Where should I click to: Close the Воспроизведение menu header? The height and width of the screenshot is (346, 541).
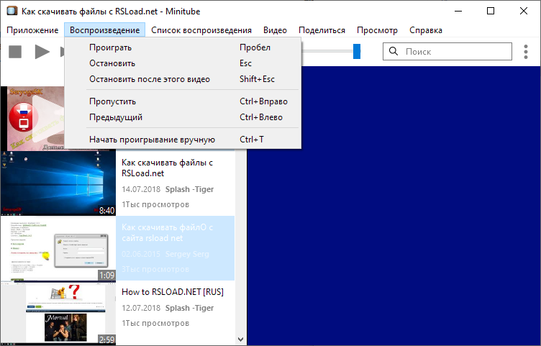pos(104,30)
